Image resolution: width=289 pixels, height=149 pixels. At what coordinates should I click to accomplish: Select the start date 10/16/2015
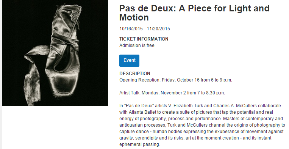click(x=131, y=29)
